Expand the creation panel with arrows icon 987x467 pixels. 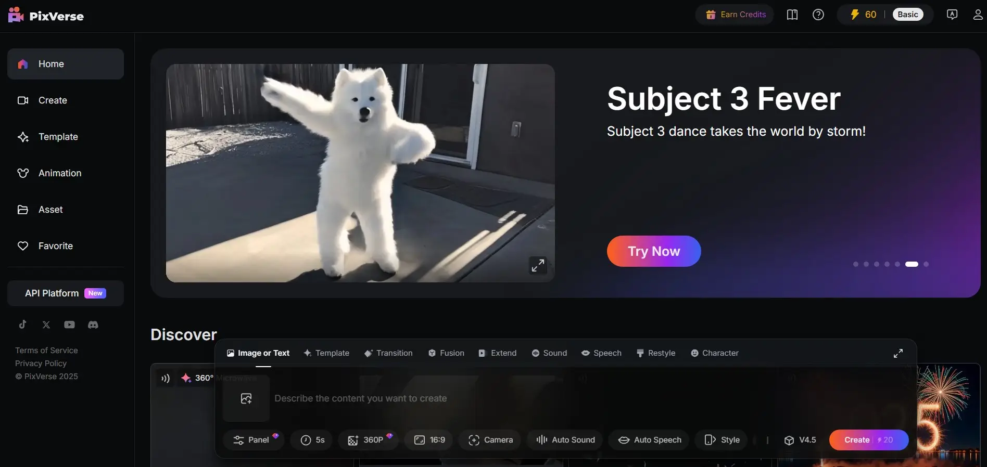tap(898, 353)
